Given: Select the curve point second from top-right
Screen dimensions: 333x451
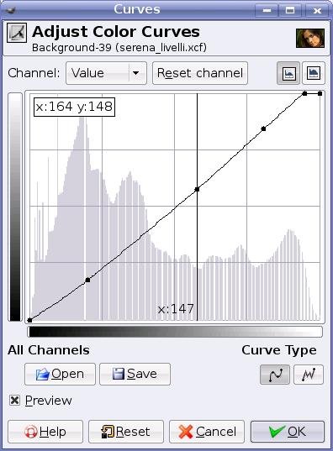Looking at the screenshot, I should (304, 93).
